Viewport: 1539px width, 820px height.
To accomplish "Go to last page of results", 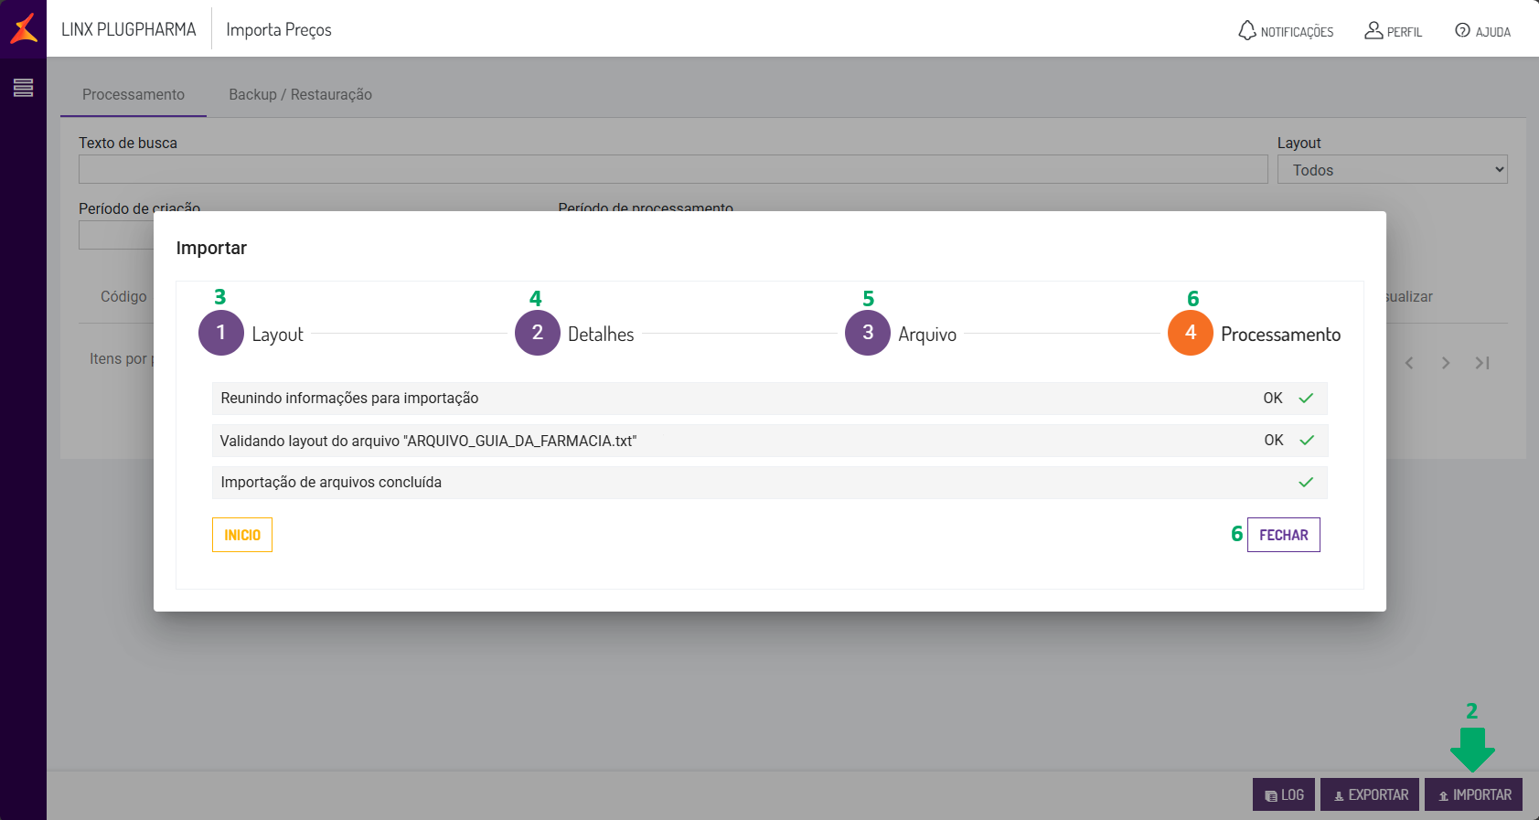I will [x=1482, y=363].
